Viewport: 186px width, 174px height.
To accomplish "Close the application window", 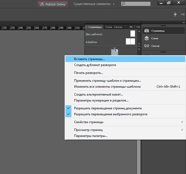I will pyautogui.click(x=179, y=2).
